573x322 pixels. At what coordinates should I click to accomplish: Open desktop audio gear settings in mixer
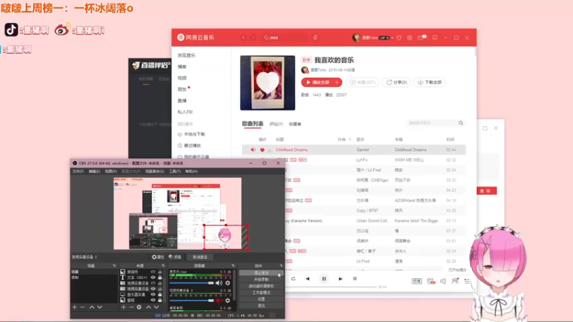point(228,283)
